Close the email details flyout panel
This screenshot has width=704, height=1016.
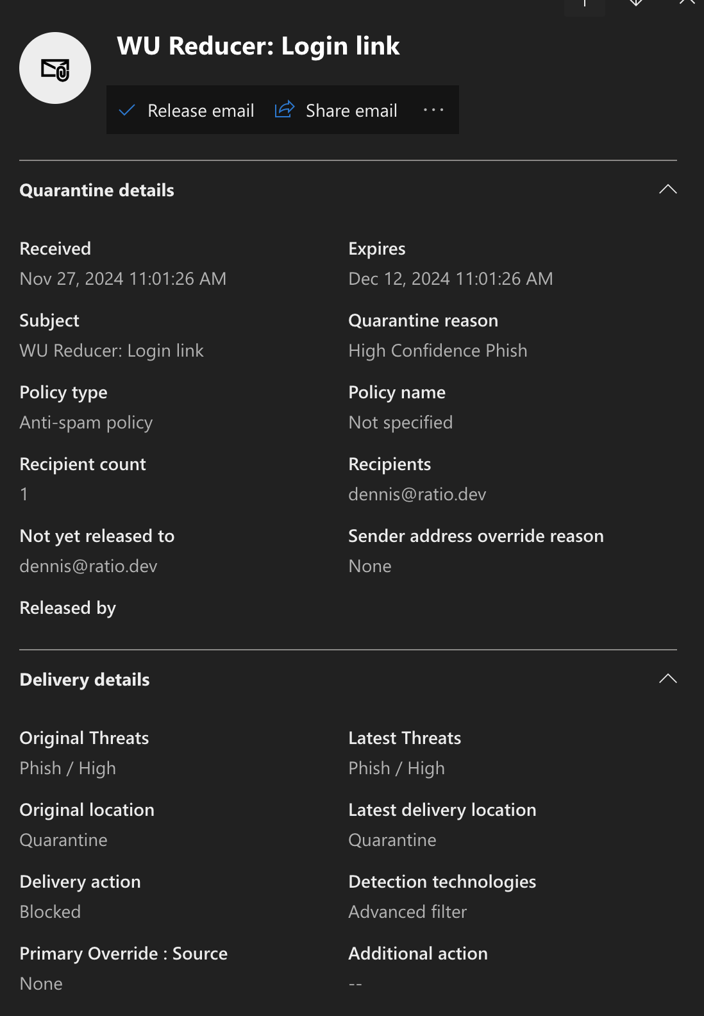pos(687,3)
